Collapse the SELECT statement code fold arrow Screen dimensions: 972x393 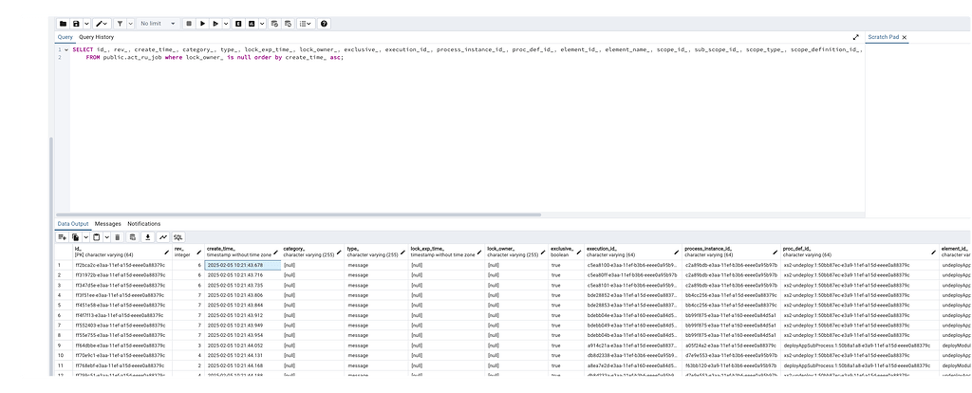point(66,49)
